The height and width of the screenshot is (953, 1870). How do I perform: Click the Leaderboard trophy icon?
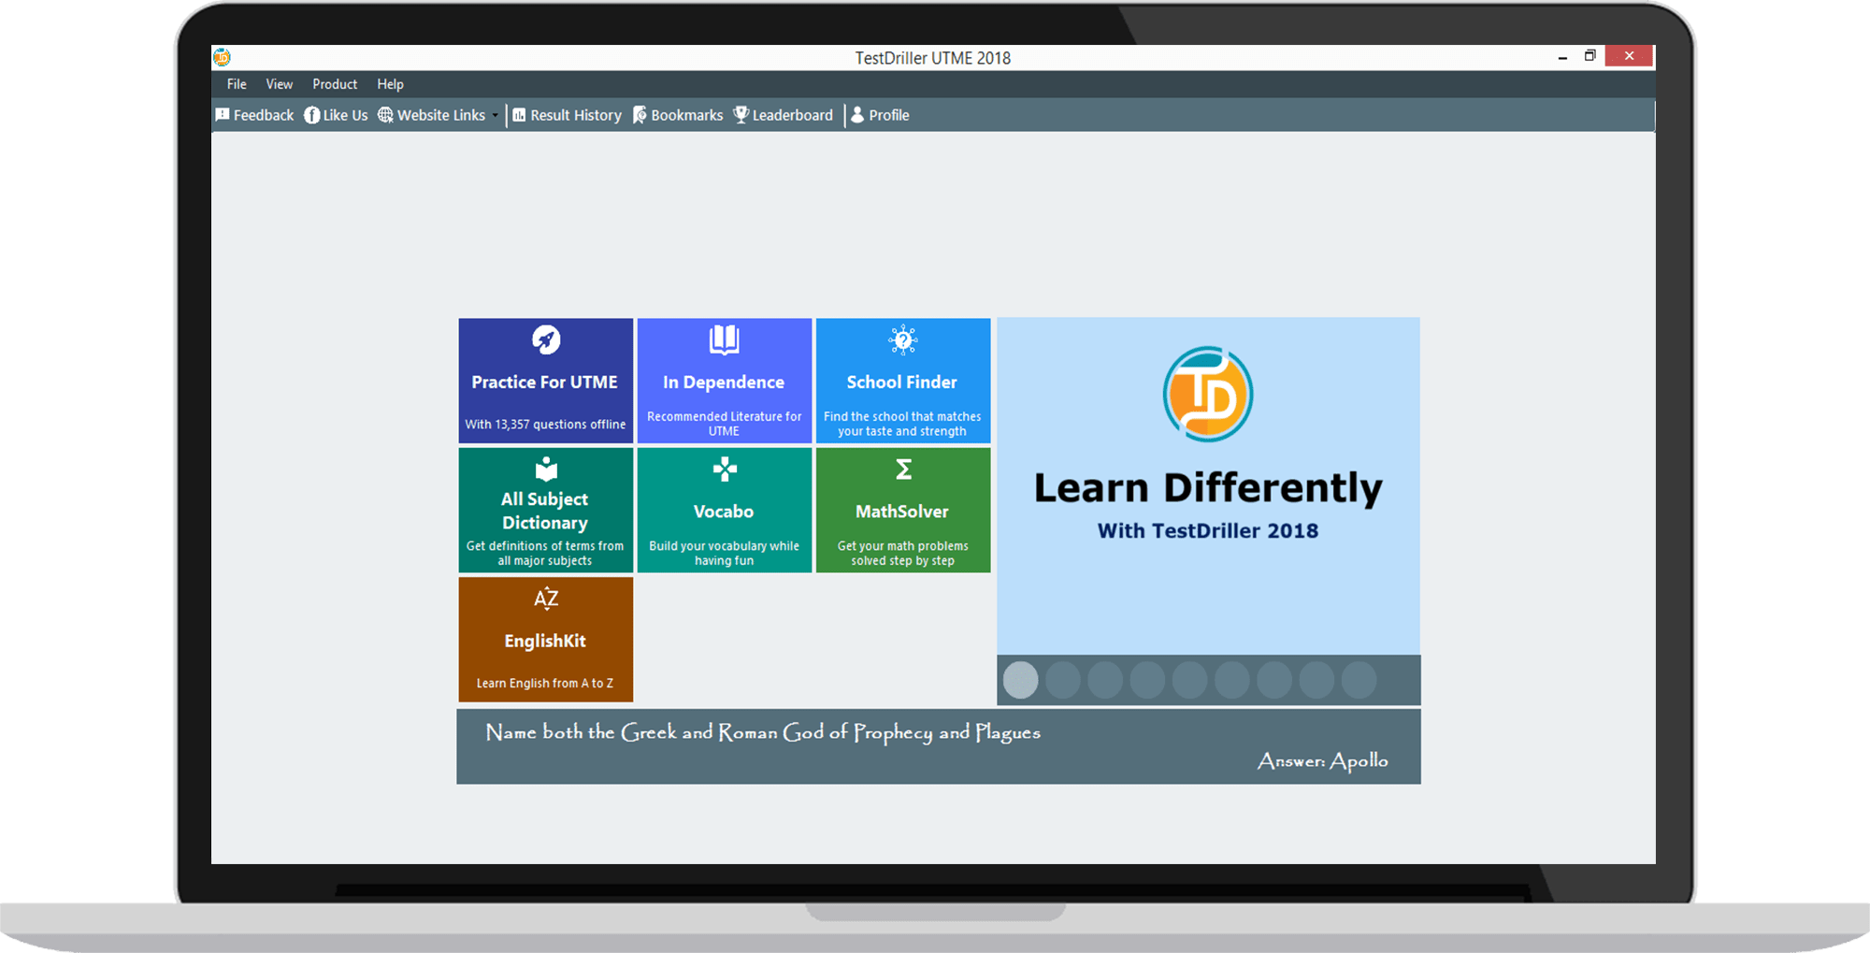741,115
